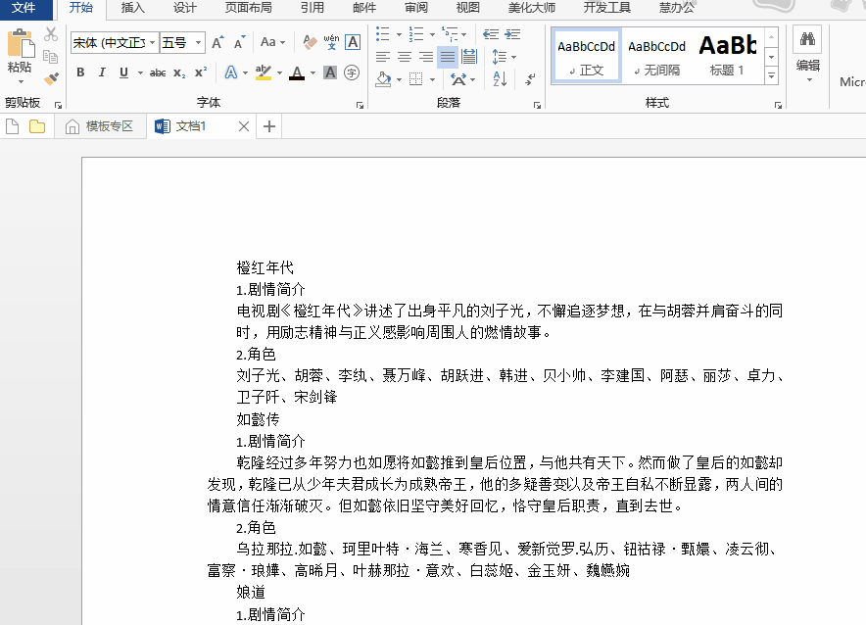Switch to the 插入 Insert tab
866x625 pixels.
click(132, 8)
